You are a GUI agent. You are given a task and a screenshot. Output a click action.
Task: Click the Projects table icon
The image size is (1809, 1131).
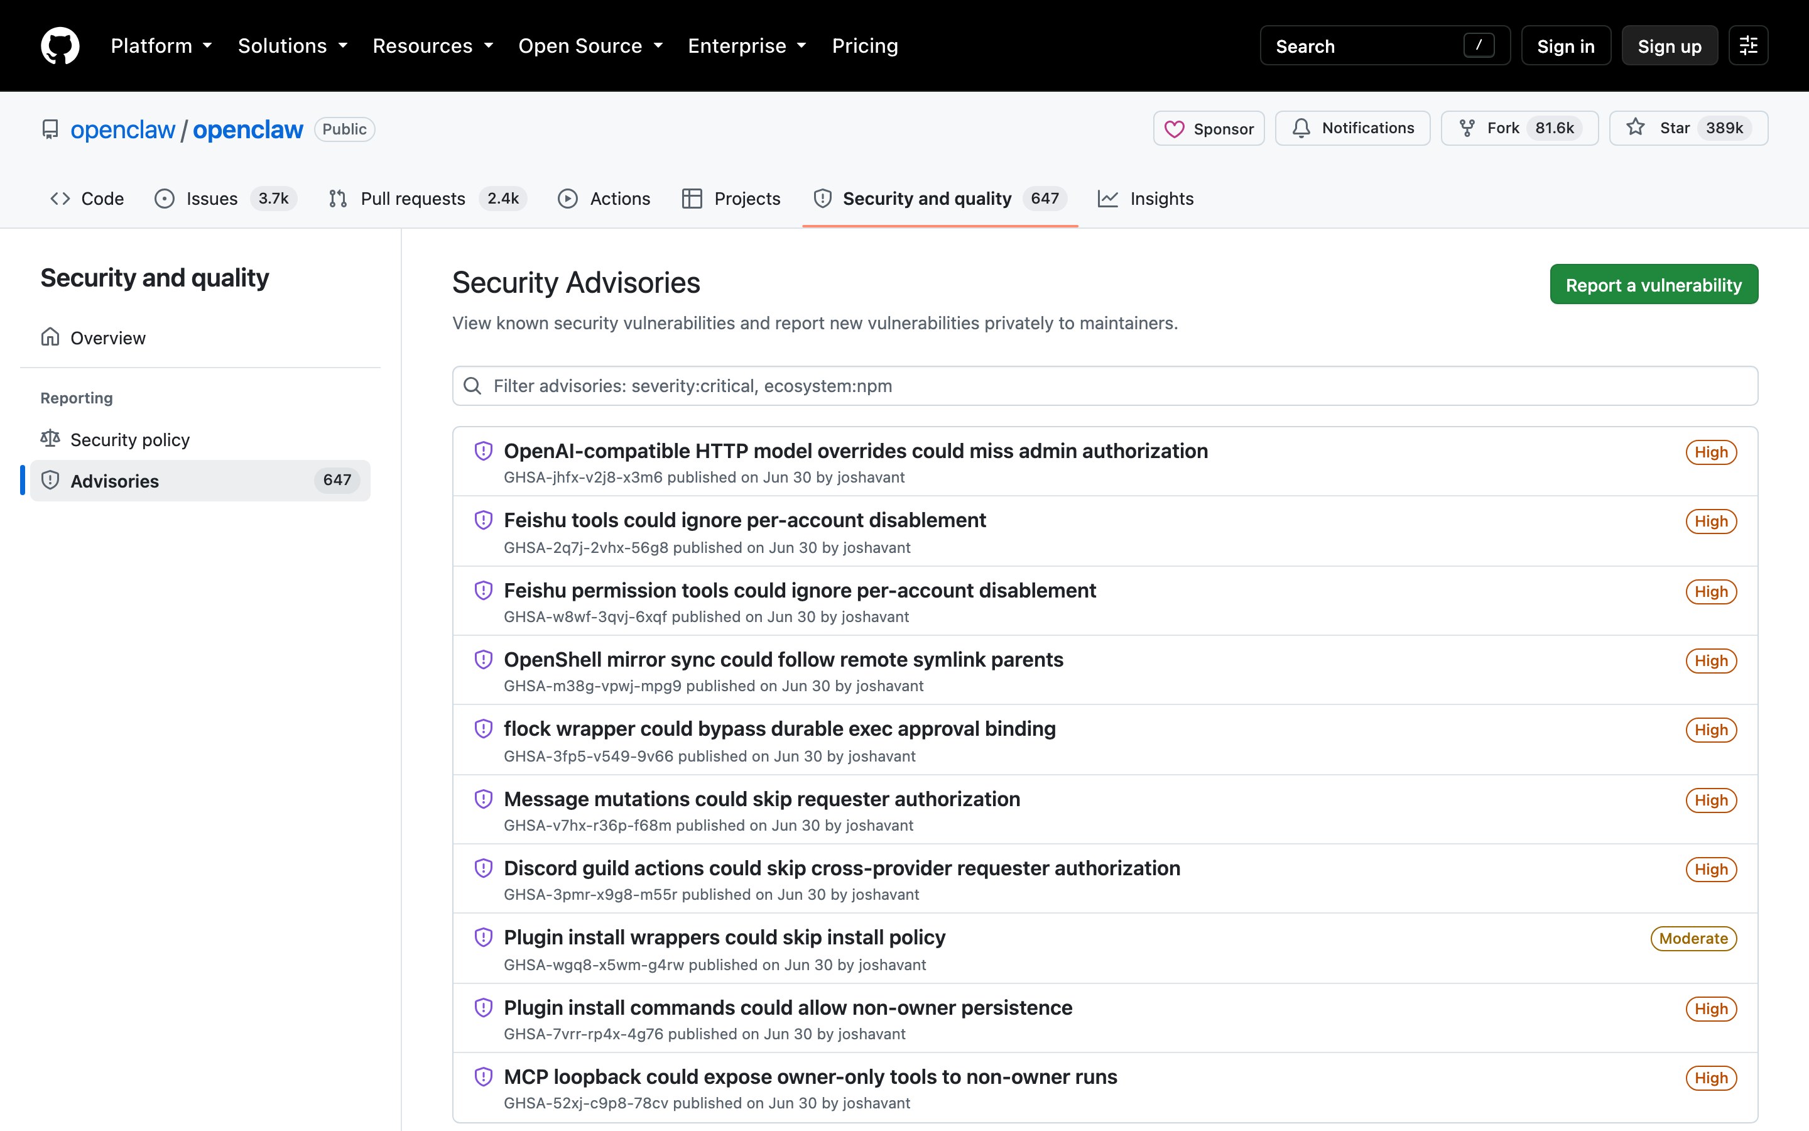pos(692,198)
